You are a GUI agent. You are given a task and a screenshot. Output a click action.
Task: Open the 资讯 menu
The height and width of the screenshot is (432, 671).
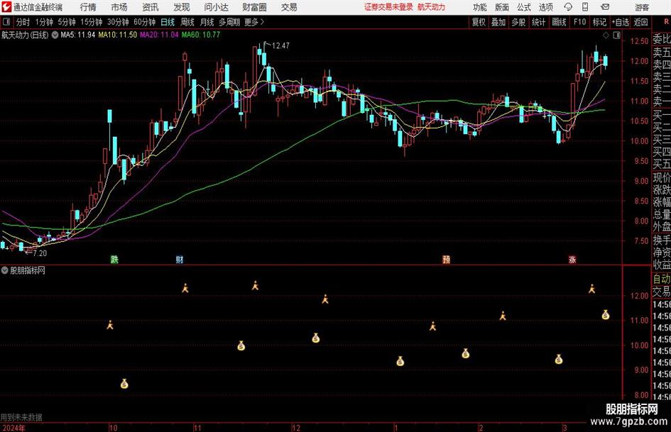[x=151, y=7]
